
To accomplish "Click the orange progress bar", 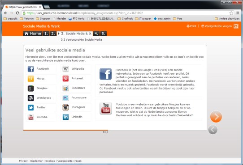I will pyautogui.click(x=65, y=130).
